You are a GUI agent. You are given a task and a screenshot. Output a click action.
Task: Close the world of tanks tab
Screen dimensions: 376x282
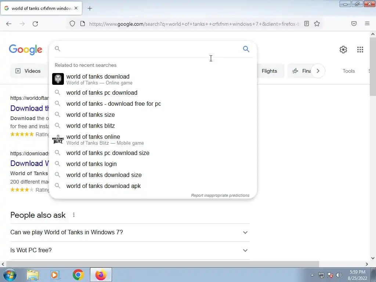(x=76, y=8)
